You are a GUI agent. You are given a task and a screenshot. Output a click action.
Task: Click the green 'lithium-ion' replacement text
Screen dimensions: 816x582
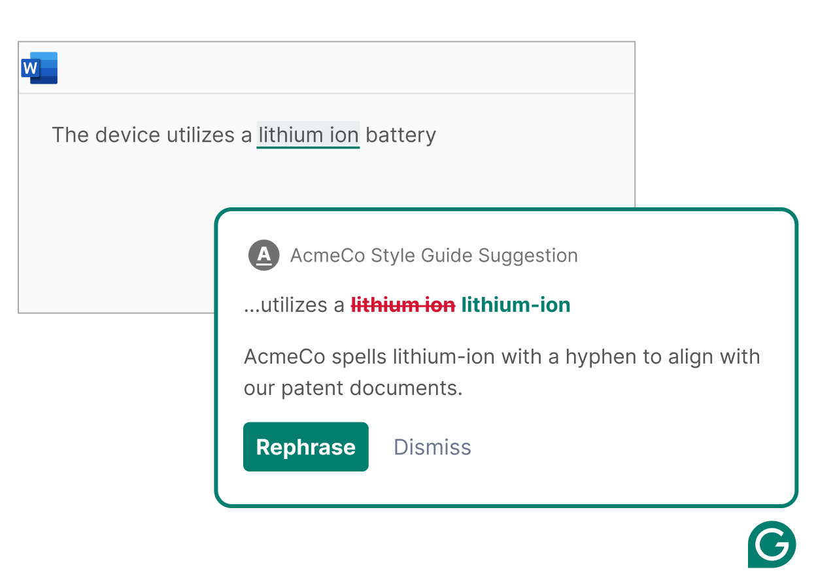coord(515,305)
